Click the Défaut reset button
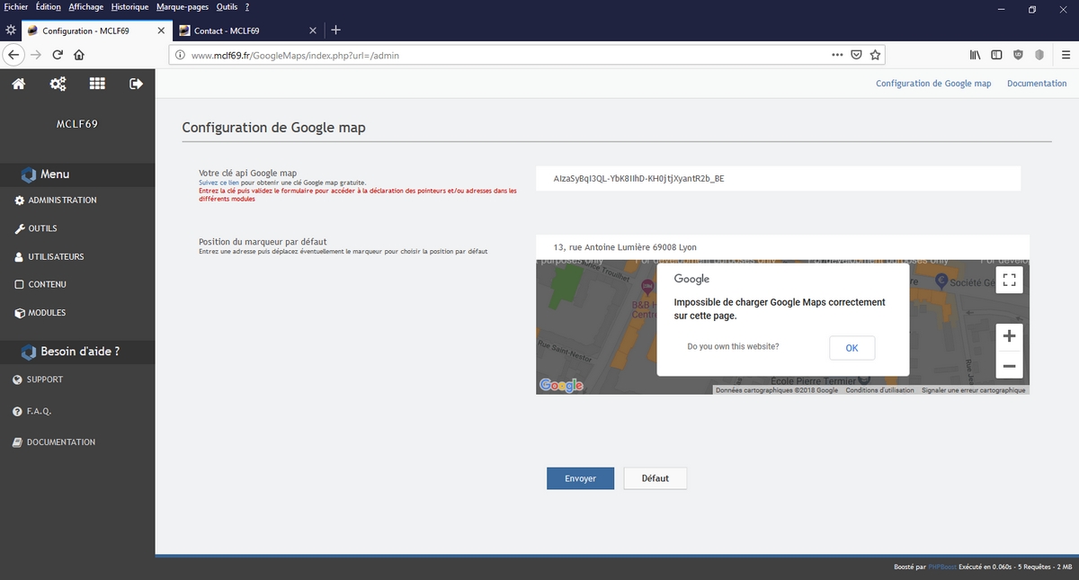The width and height of the screenshot is (1079, 580). pyautogui.click(x=655, y=478)
